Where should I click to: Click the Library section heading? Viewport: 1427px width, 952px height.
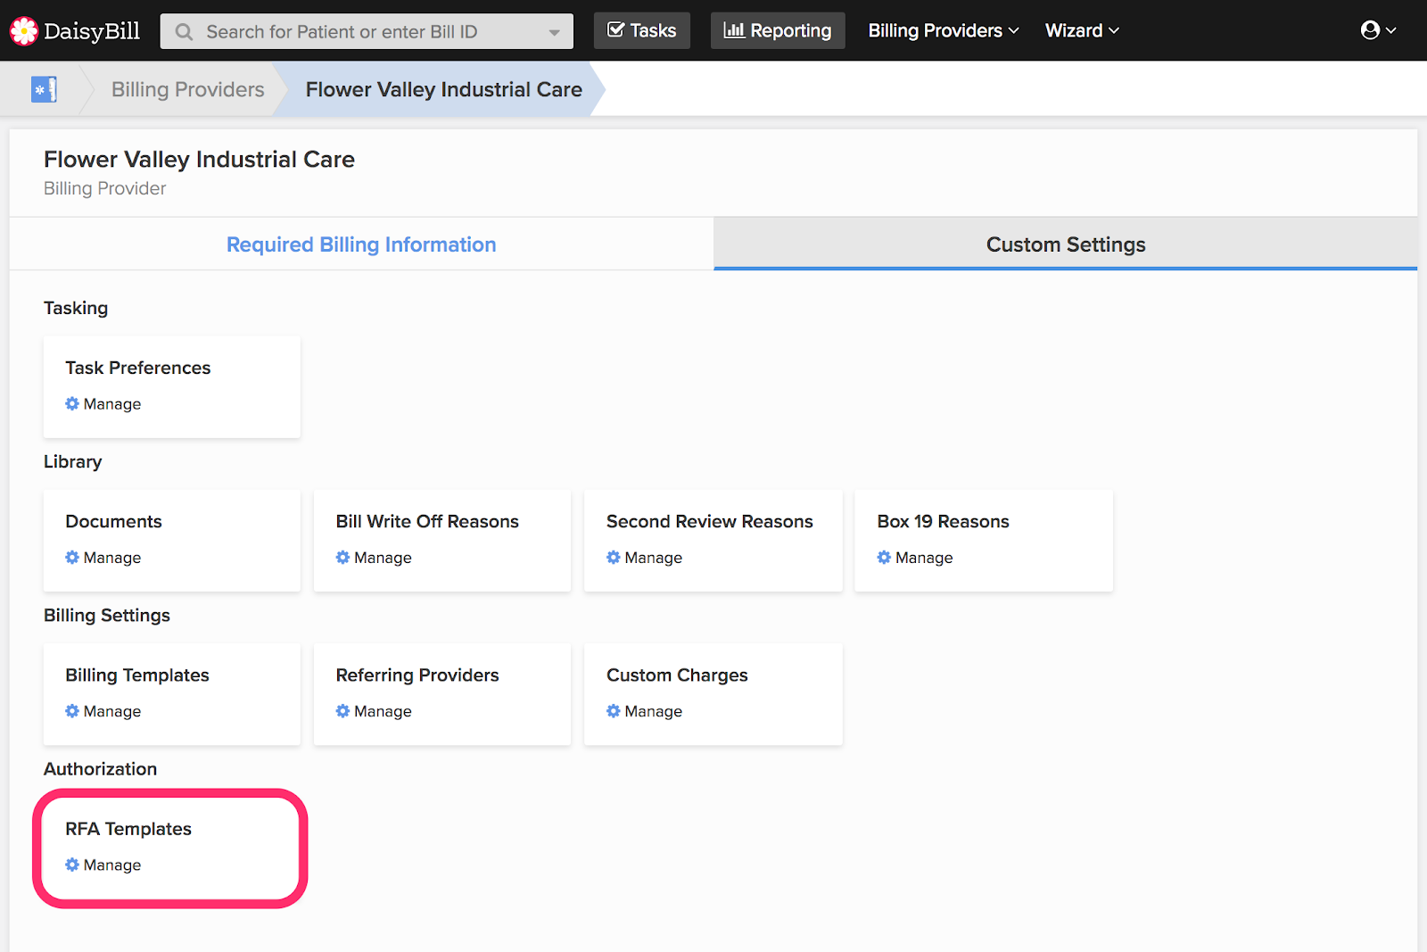pos(73,461)
